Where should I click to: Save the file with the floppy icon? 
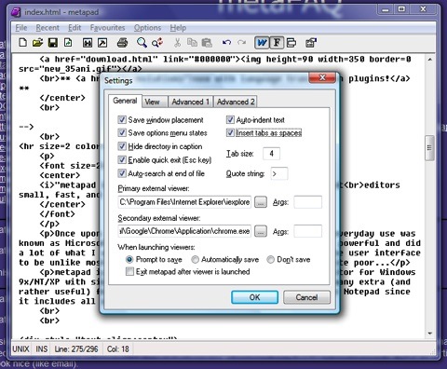point(53,43)
